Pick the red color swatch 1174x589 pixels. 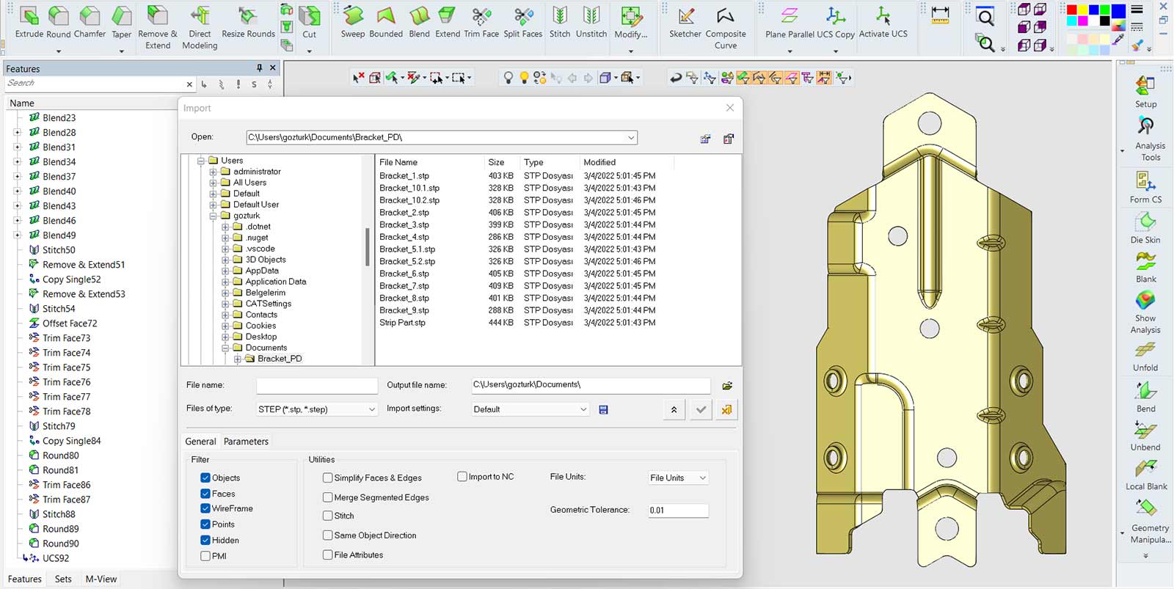click(1072, 10)
